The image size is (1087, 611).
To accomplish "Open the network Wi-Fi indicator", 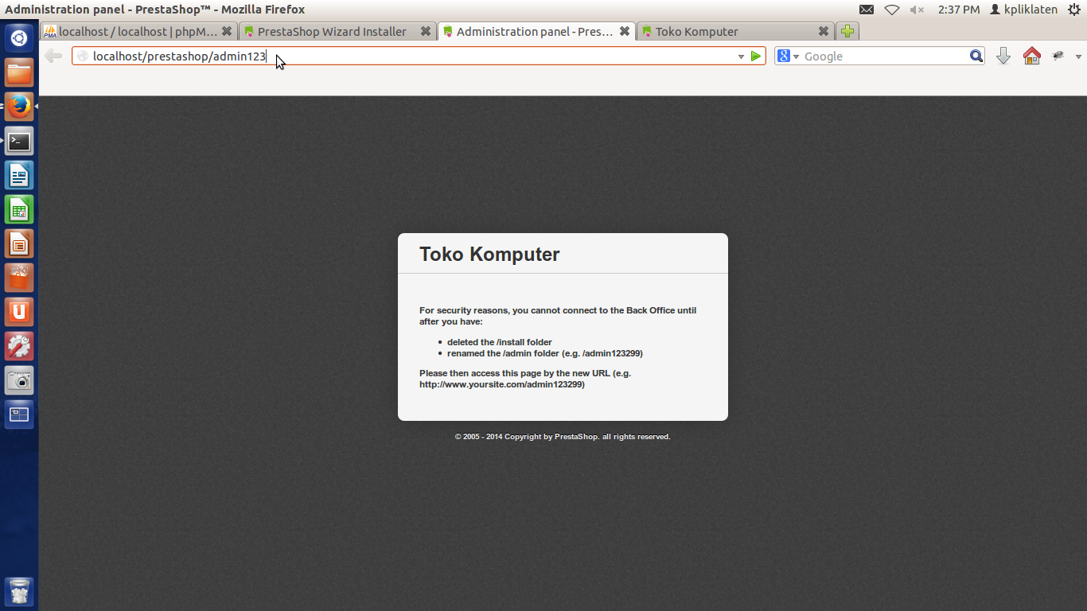I will click(x=892, y=10).
